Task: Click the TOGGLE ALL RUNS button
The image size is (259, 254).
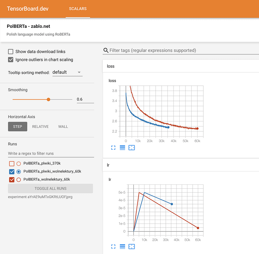Action: pos(51,189)
